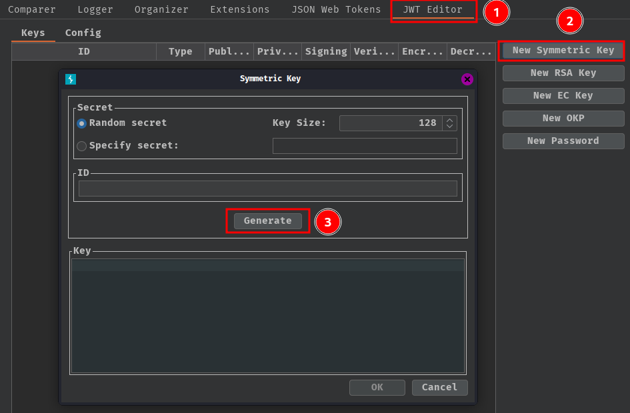Sort keys table by ID column

(84, 51)
